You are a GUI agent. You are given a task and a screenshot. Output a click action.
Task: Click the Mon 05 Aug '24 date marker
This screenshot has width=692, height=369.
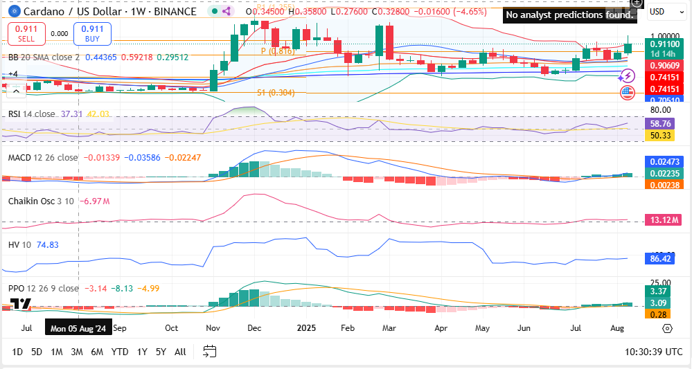pos(78,328)
